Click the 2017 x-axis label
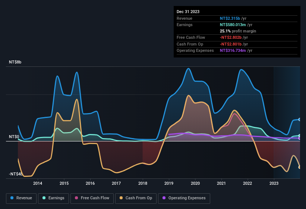 (116, 183)
